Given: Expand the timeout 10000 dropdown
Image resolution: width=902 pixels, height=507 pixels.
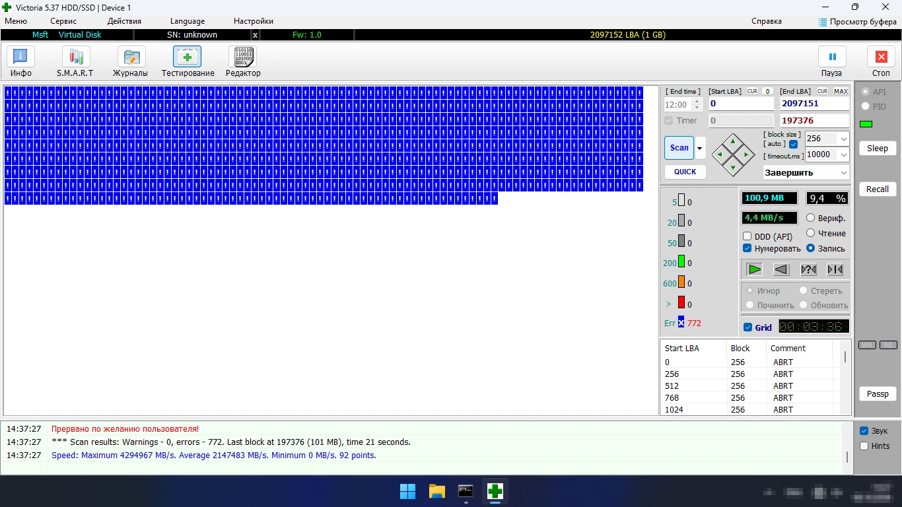Looking at the screenshot, I should pos(843,154).
